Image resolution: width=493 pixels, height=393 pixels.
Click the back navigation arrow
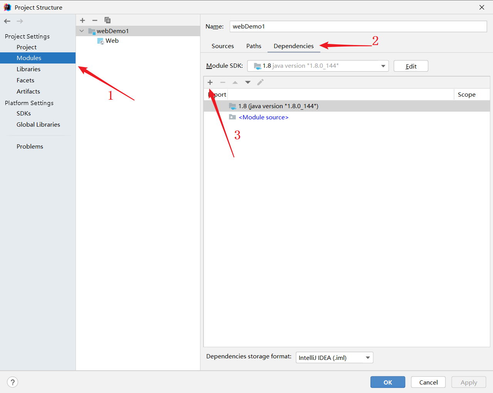tap(7, 21)
